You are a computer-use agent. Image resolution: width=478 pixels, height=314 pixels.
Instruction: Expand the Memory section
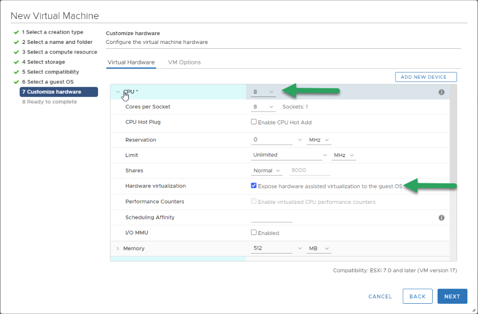(118, 249)
